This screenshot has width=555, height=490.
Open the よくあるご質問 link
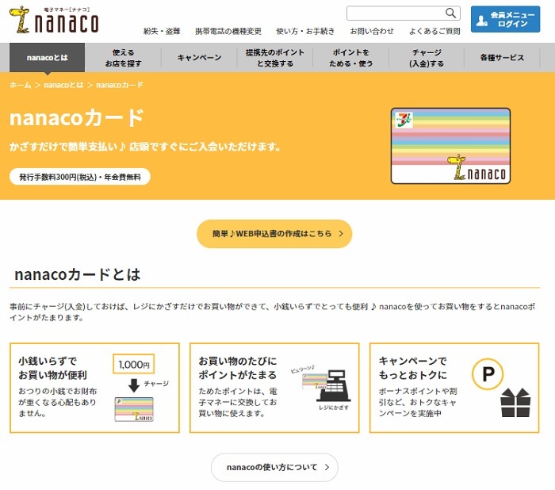pyautogui.click(x=434, y=31)
